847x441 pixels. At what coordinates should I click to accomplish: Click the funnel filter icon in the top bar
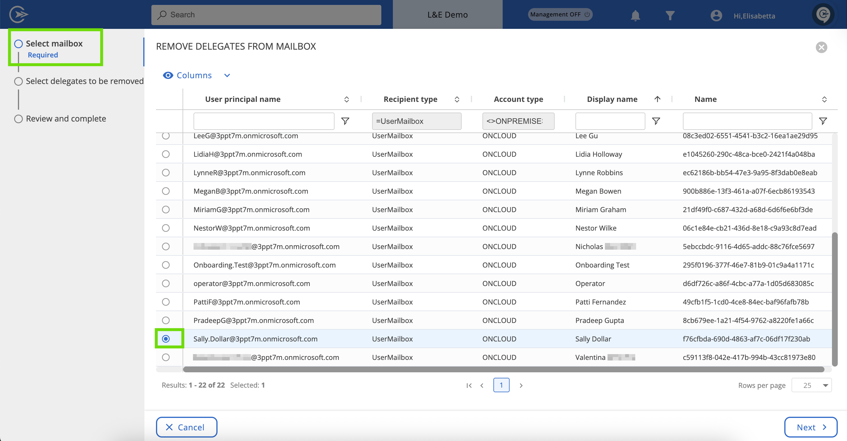670,15
